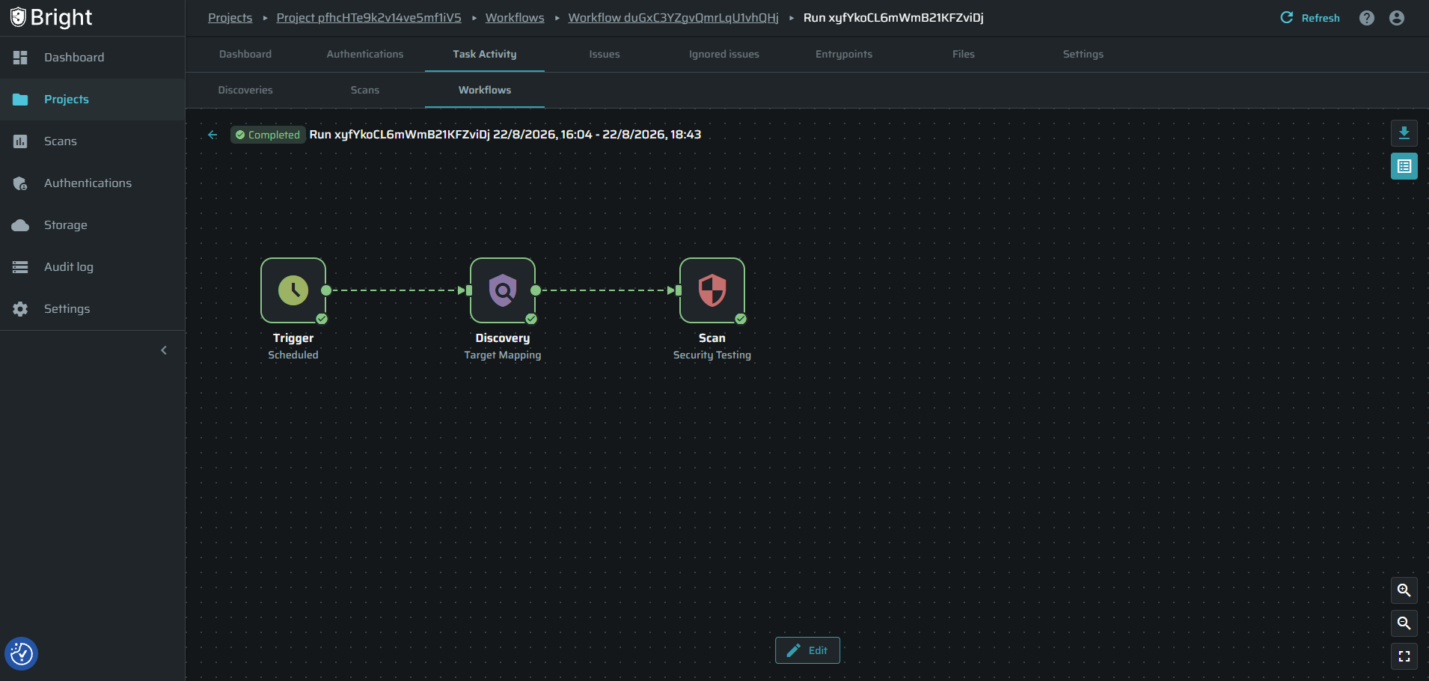Click the Trigger node output connector dot
Screen dimensions: 1429x681
(x=326, y=290)
